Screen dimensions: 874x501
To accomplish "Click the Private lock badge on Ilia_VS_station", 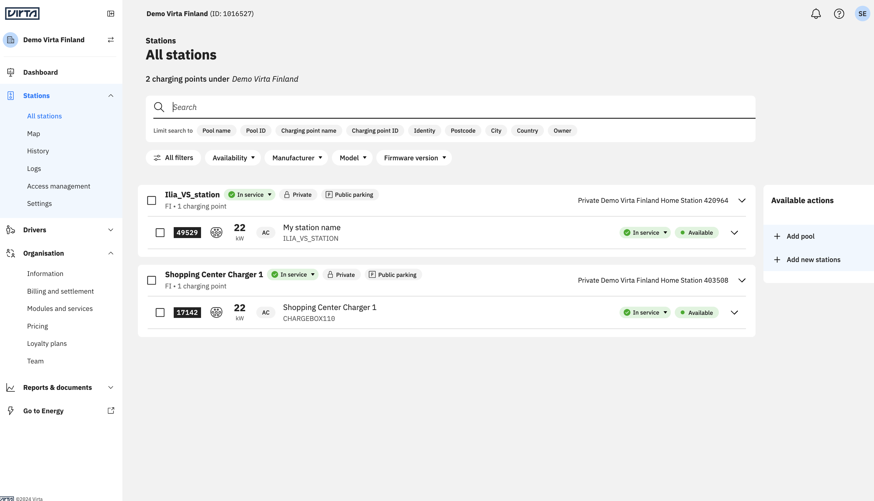I will tap(298, 195).
